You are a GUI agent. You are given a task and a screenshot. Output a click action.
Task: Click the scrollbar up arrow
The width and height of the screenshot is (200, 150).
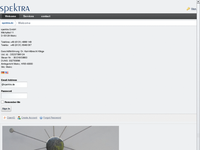(x=198, y=1)
